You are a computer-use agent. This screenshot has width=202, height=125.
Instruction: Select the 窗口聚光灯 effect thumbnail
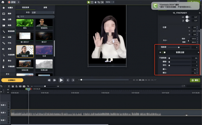[x=25, y=37]
